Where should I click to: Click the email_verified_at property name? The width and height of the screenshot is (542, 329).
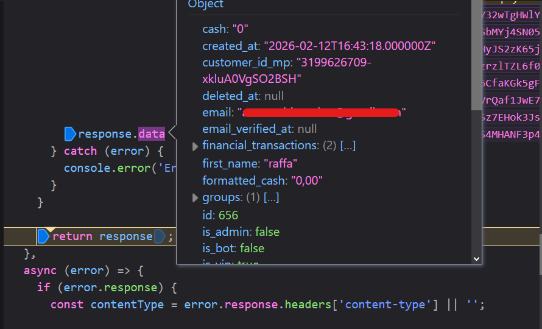(x=247, y=129)
